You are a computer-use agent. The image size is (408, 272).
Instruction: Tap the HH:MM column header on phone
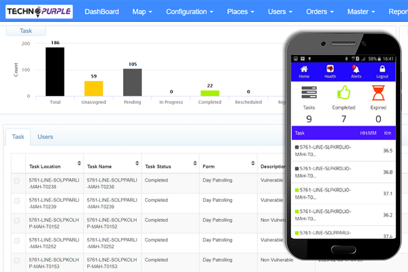tap(368, 133)
